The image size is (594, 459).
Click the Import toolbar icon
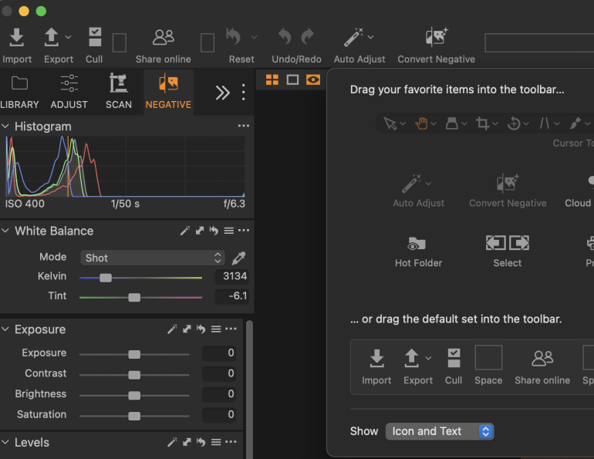pyautogui.click(x=17, y=37)
